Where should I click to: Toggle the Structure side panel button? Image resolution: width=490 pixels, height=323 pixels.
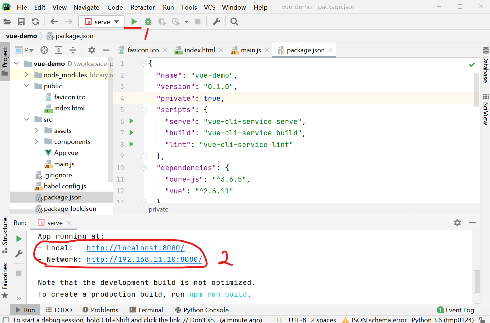[5, 235]
